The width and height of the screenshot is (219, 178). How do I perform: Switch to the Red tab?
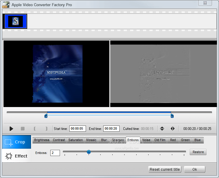coord(173,140)
